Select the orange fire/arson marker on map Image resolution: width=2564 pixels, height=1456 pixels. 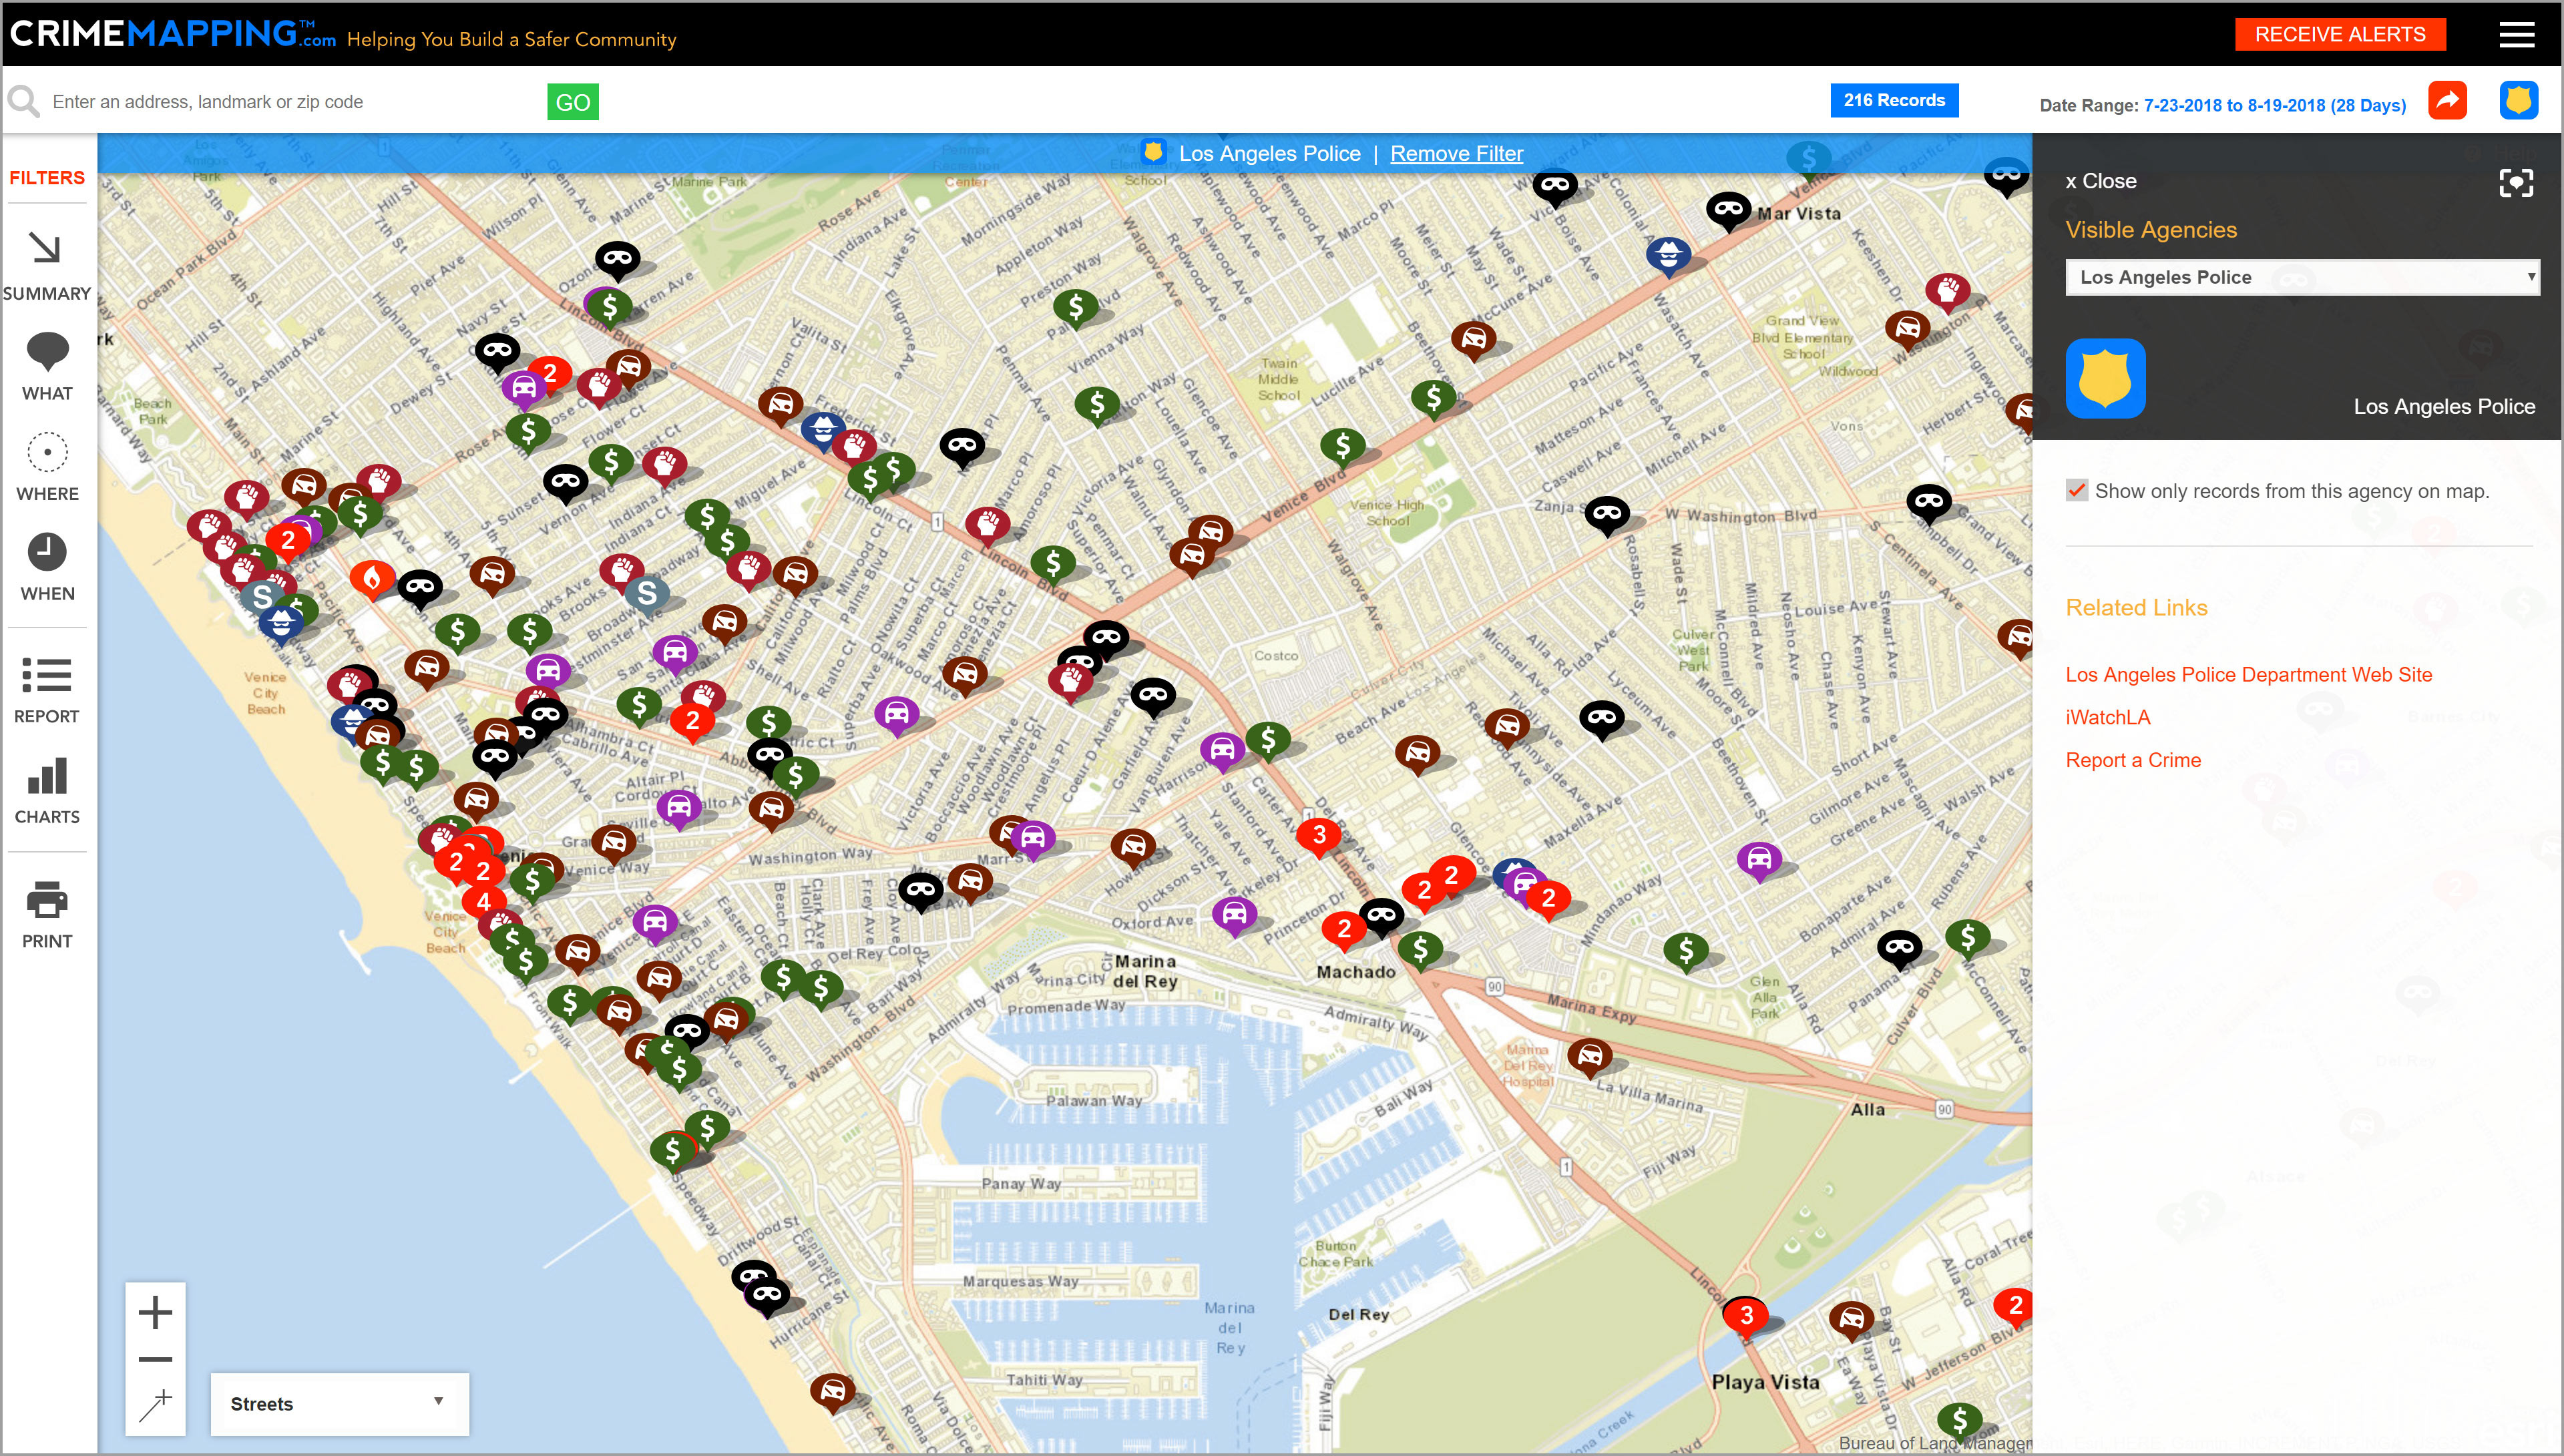pyautogui.click(x=371, y=579)
